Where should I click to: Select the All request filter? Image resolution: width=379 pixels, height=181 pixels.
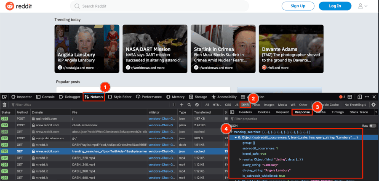click(207, 105)
